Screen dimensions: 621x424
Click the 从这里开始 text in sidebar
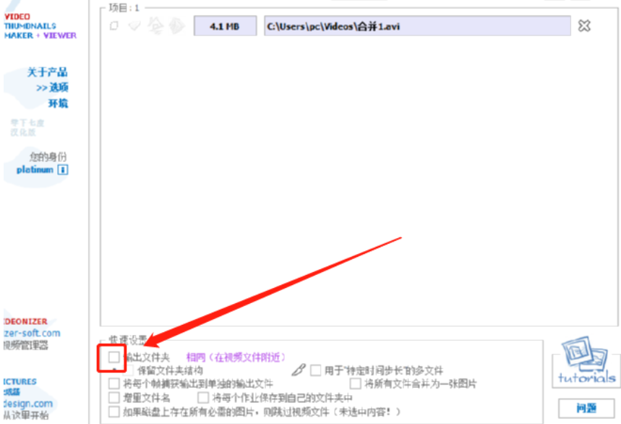pos(26,415)
